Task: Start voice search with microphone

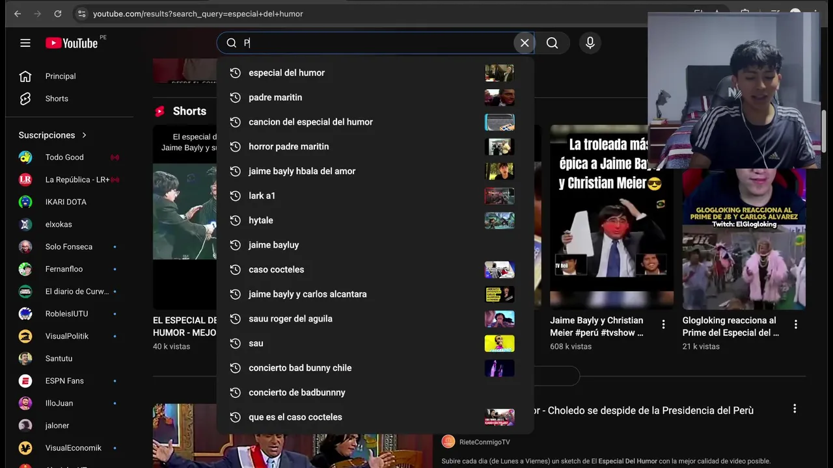Action: (590, 43)
